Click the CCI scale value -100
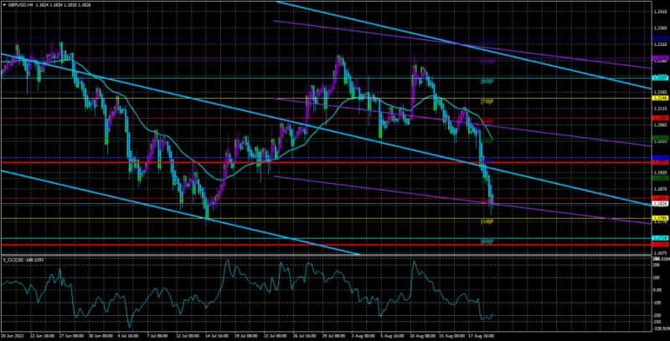 tap(657, 303)
